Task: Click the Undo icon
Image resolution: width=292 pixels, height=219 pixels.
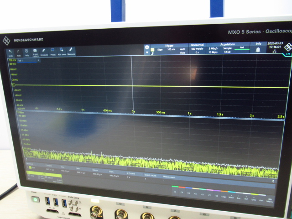Action: (10, 52)
